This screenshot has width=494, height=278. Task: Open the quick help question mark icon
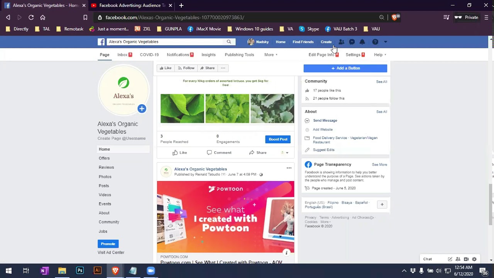point(375,42)
